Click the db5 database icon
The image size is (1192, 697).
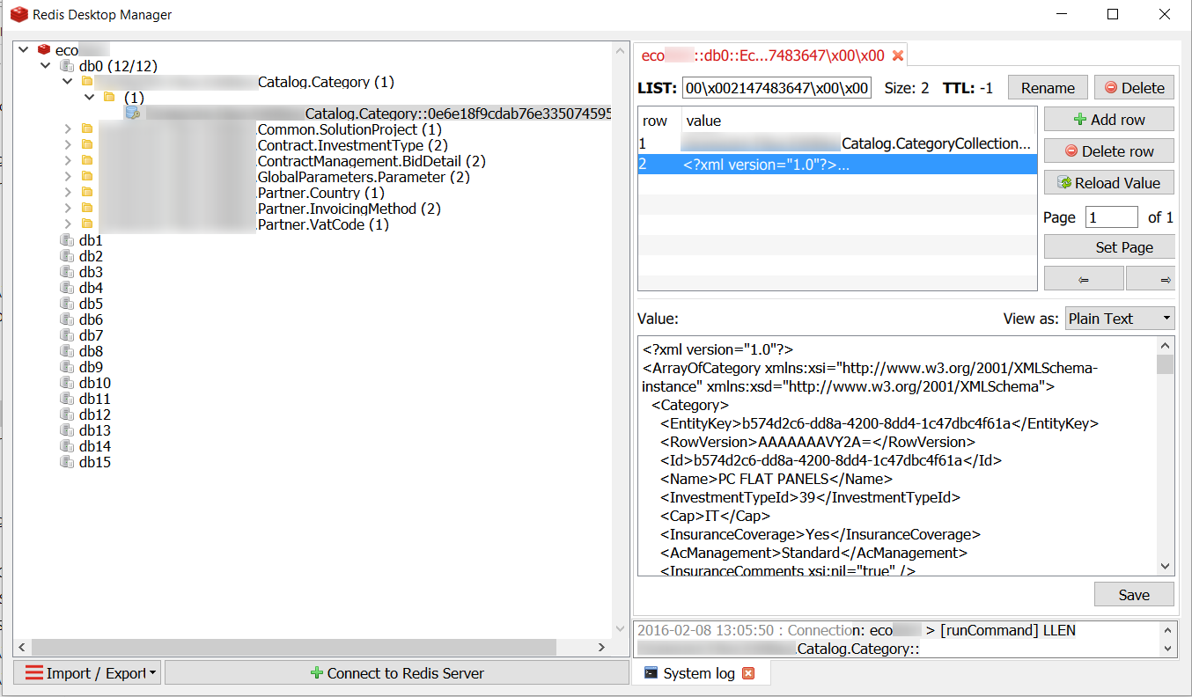tap(66, 304)
